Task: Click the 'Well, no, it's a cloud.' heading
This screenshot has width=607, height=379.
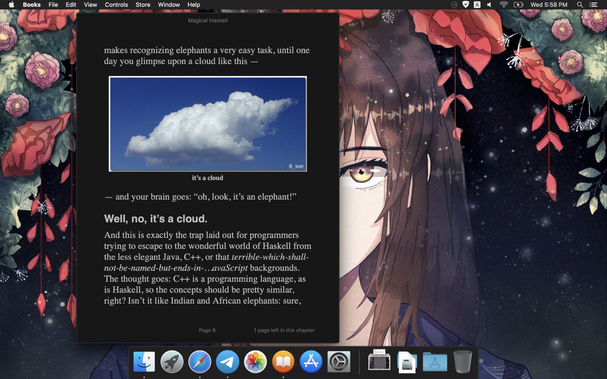Action: click(156, 219)
